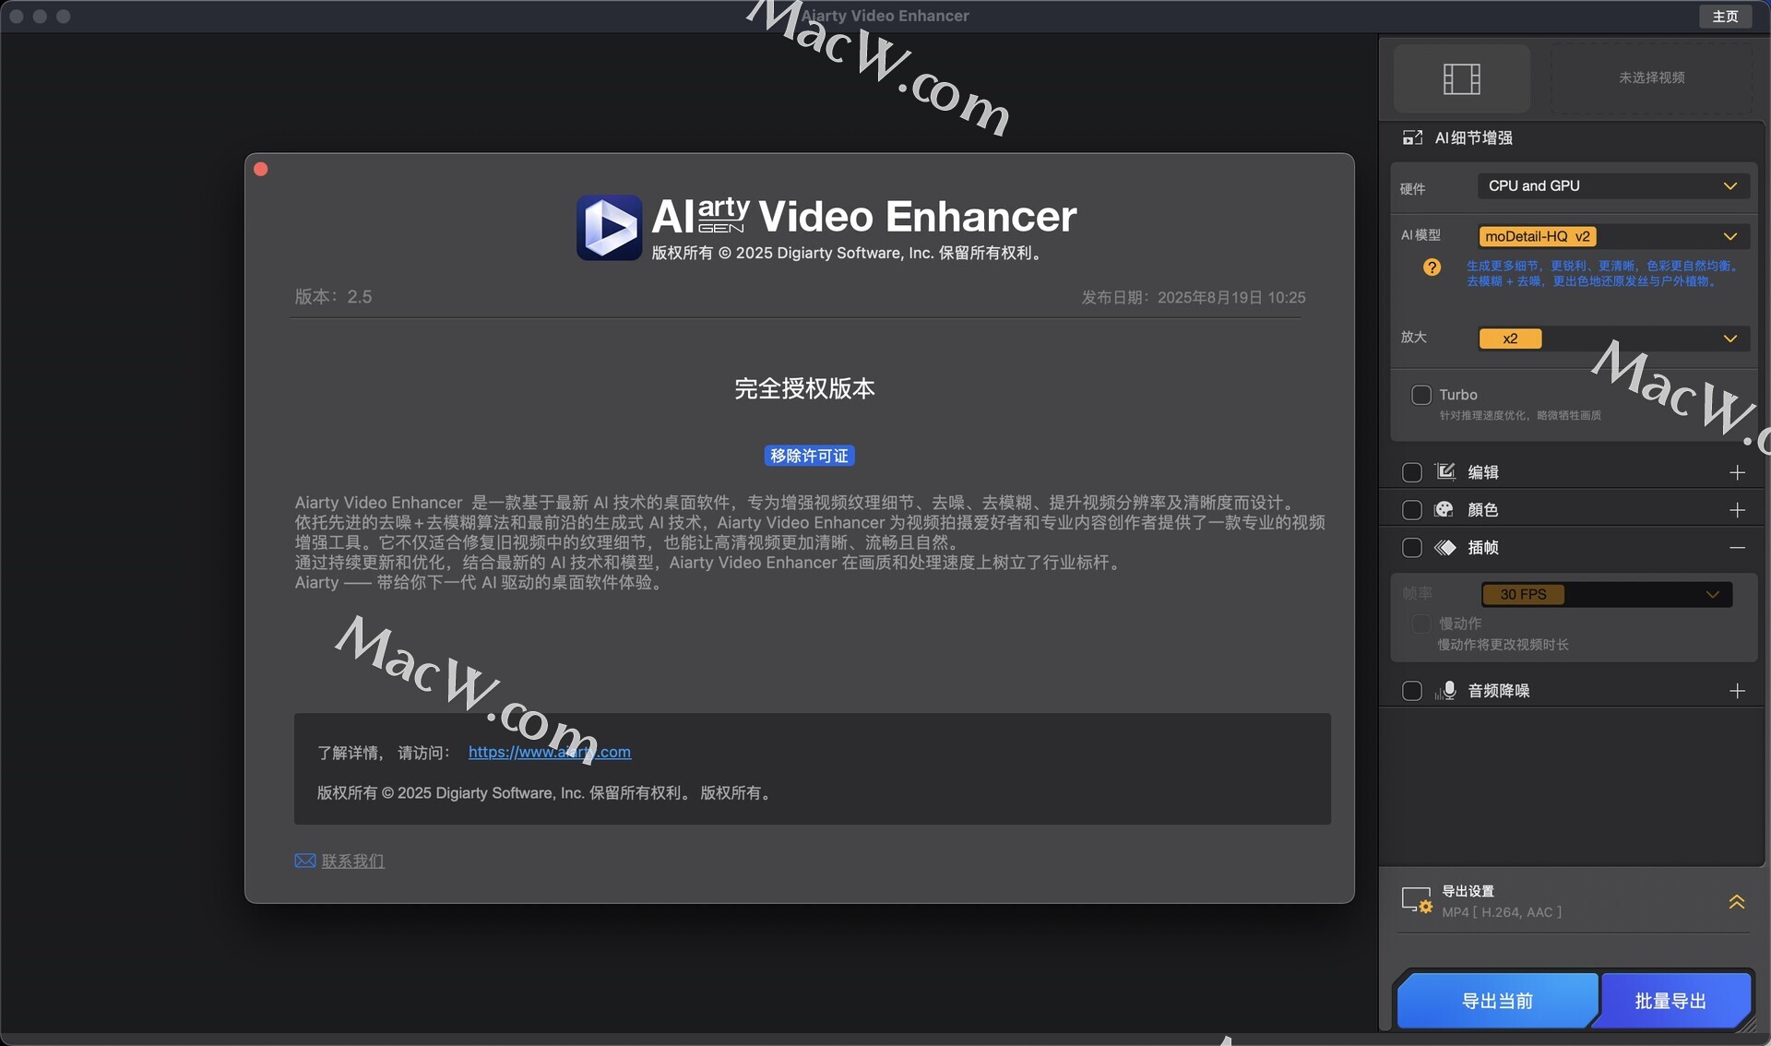Click the AI detail enhancement expand icon
Image resolution: width=1771 pixels, height=1046 pixels.
1412,137
